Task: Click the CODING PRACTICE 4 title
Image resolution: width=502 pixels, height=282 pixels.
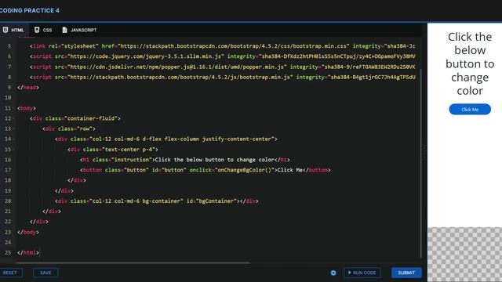Action: click(x=30, y=10)
